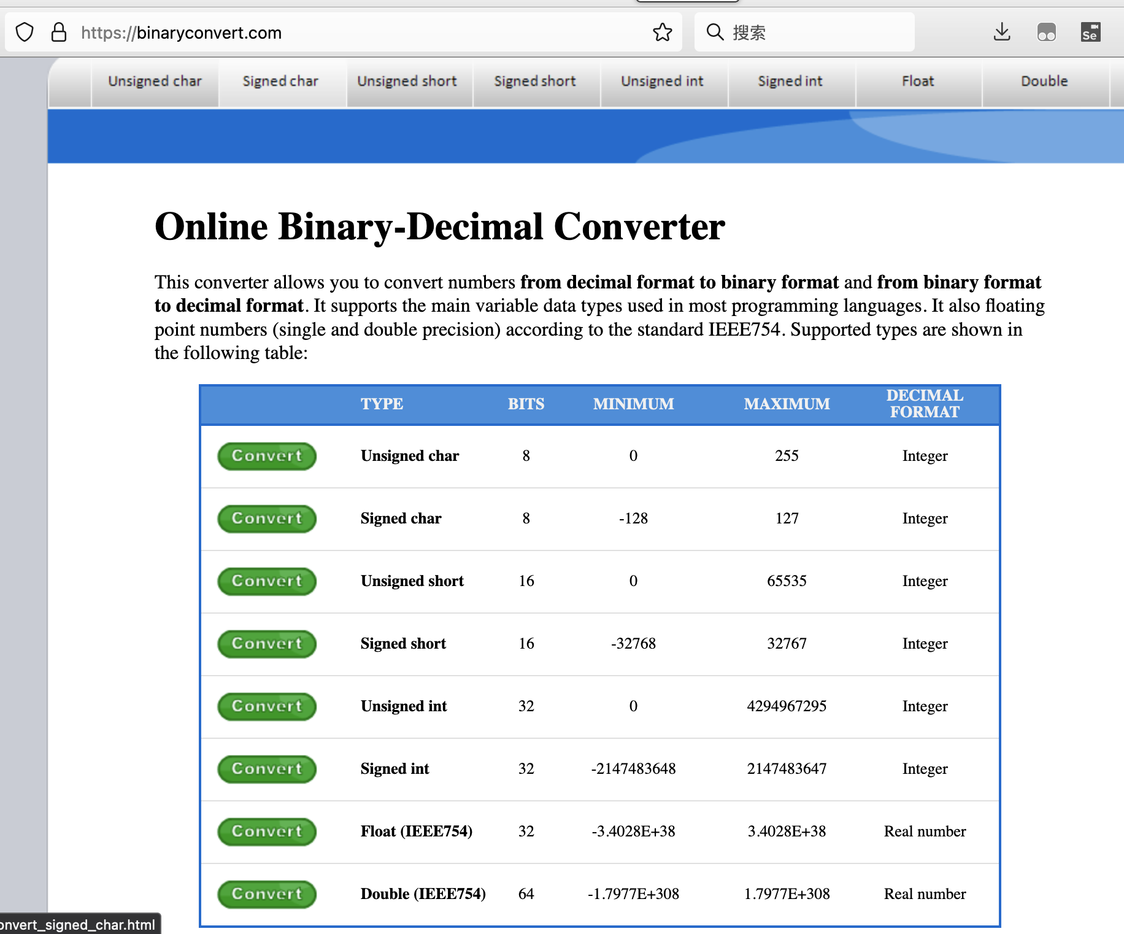Click the BITS column header
The width and height of the screenshot is (1124, 934).
tap(526, 404)
